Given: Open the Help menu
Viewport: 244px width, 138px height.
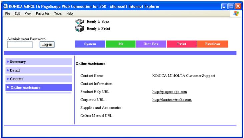Looking at the screenshot, I should [69, 14].
